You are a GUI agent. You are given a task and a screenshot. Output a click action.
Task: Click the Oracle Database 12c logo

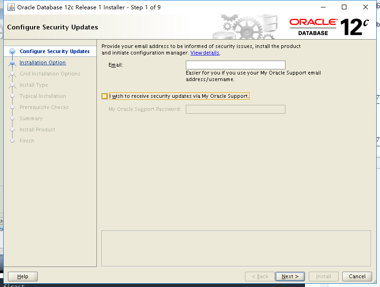tap(329, 27)
